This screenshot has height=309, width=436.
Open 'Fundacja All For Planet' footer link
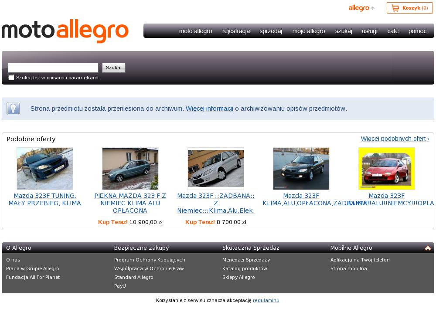coord(33,277)
